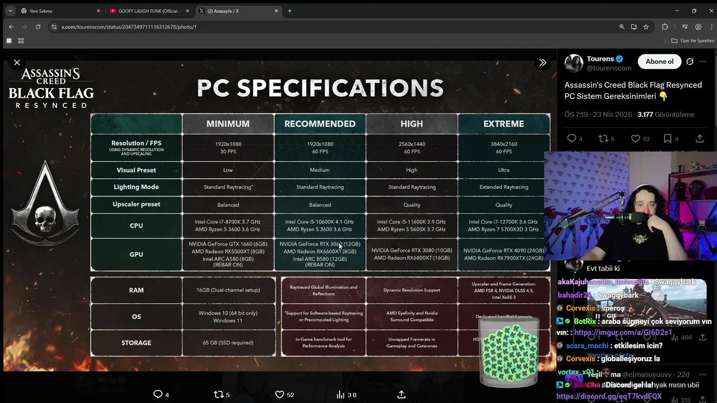
Task: Share icon below the photo
Action: coord(401,395)
